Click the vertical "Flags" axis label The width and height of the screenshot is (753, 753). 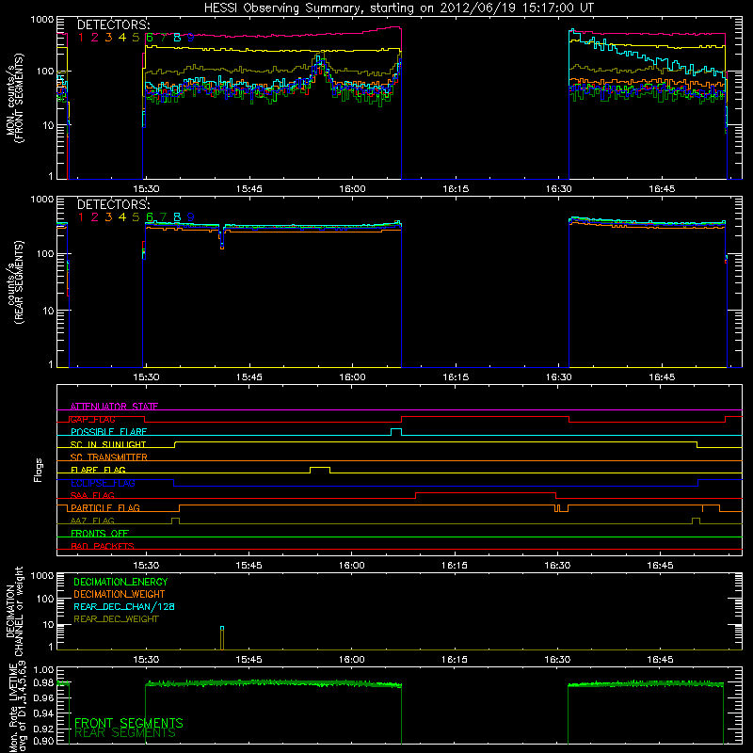(x=38, y=470)
